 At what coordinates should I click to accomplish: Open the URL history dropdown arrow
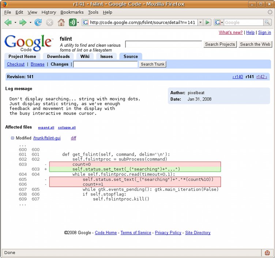[200, 22]
